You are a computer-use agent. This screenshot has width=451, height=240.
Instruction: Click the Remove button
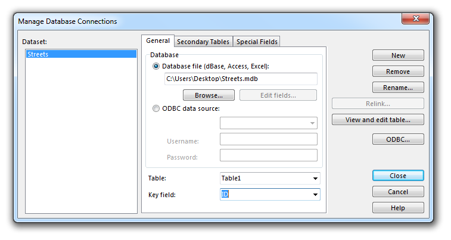coord(398,71)
